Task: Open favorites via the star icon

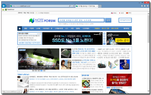Action: tap(145, 6)
